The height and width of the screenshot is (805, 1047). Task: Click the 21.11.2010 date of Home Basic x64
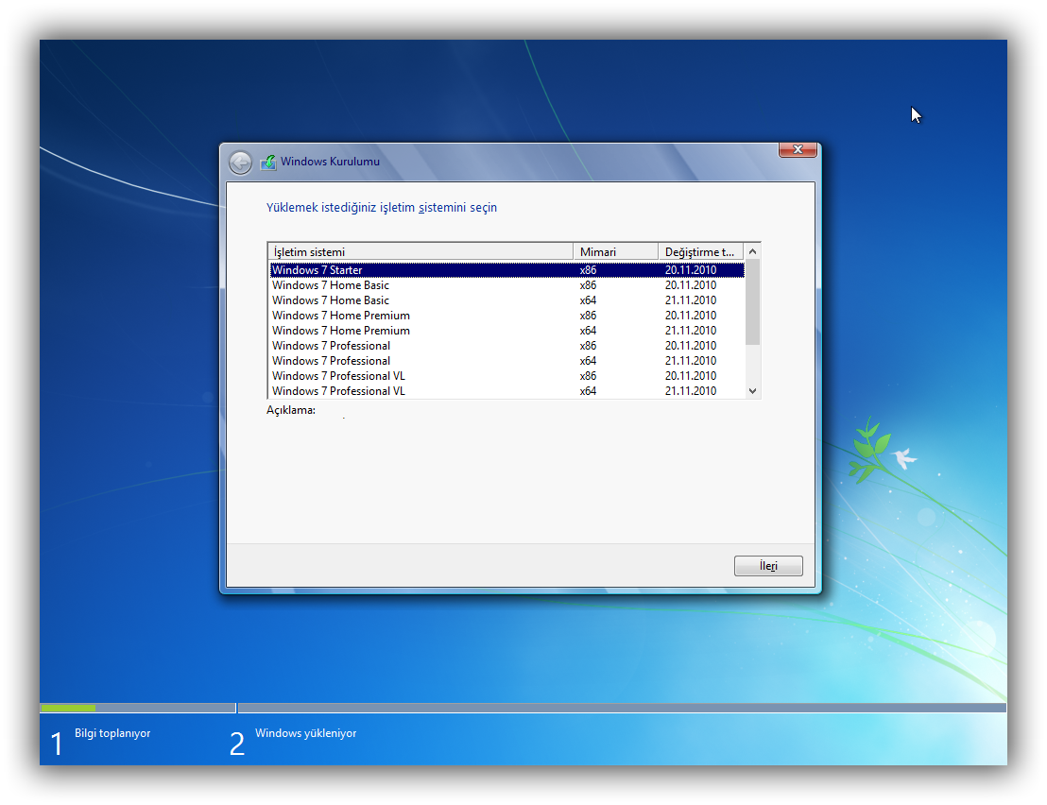coord(691,300)
